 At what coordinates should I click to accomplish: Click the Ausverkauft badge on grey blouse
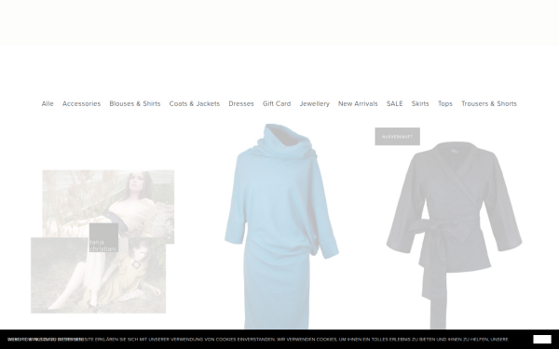[x=397, y=137]
